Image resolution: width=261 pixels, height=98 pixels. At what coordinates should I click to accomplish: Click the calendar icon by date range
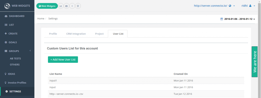coord(221,19)
